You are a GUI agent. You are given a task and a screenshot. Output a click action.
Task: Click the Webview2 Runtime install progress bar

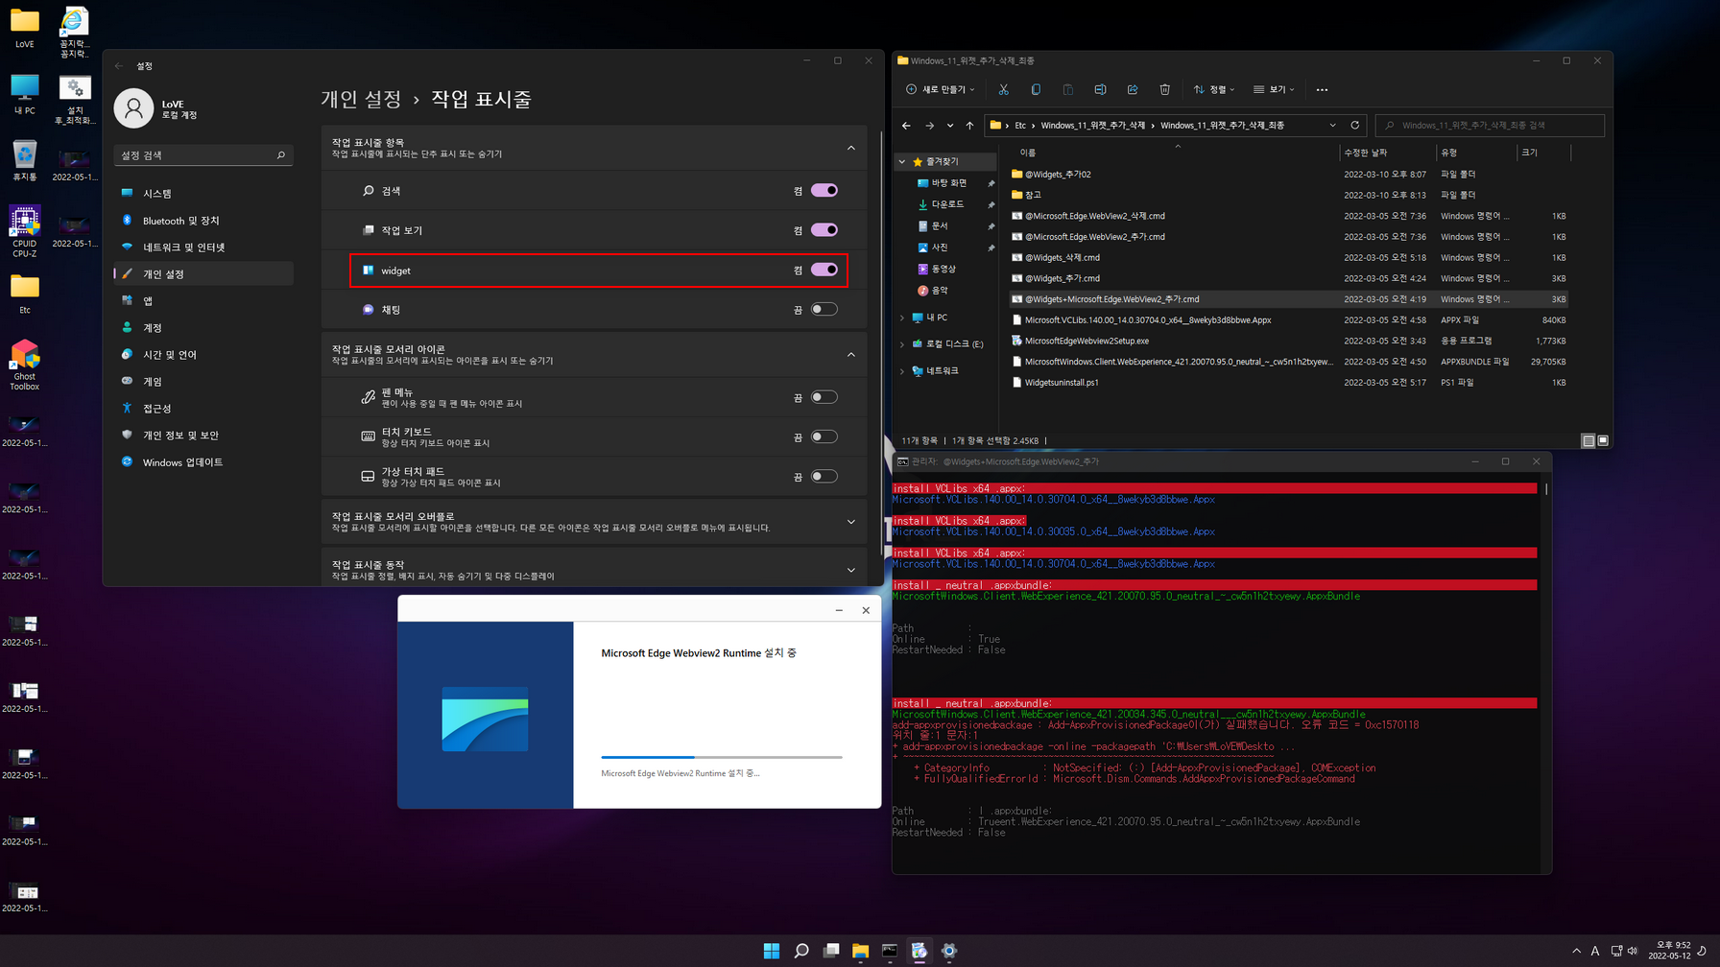(722, 757)
